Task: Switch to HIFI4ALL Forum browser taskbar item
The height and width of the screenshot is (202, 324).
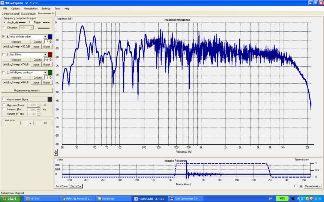Action: coord(78,199)
